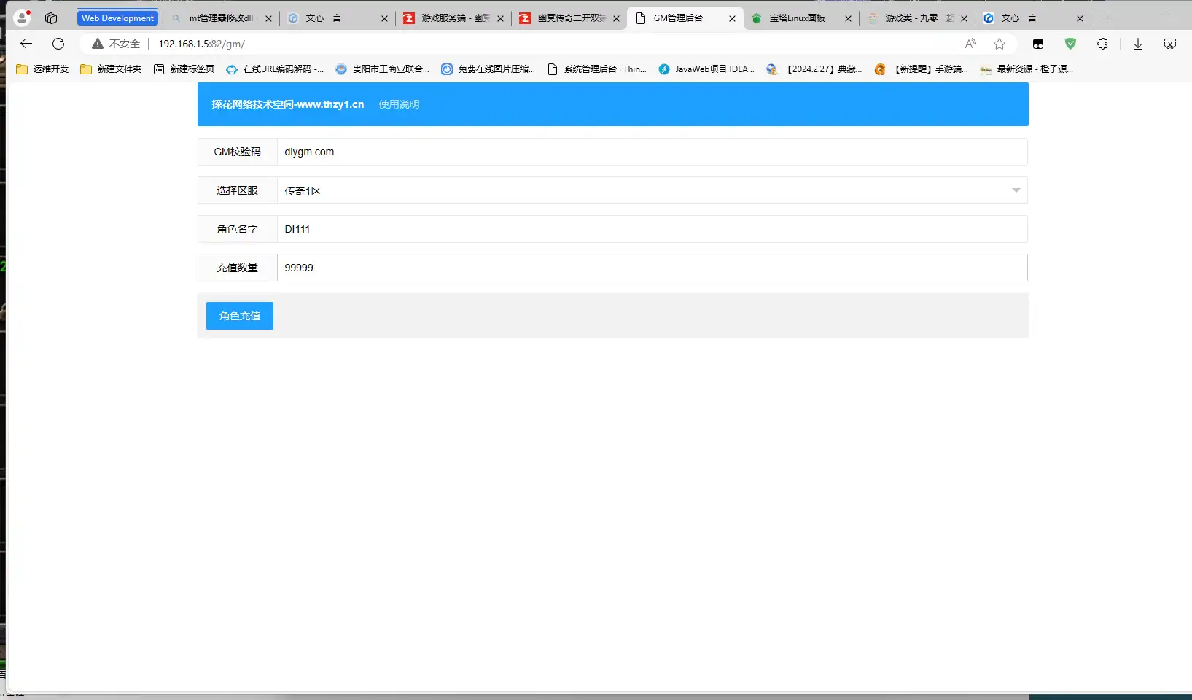1192x700 pixels.
Task: Open a new tab with plus button
Action: pyautogui.click(x=1107, y=18)
